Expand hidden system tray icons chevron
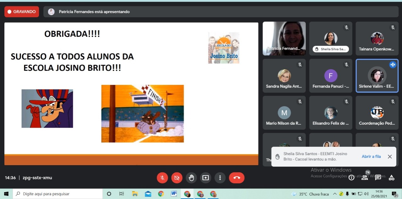This screenshot has height=199, width=402. click(335, 194)
